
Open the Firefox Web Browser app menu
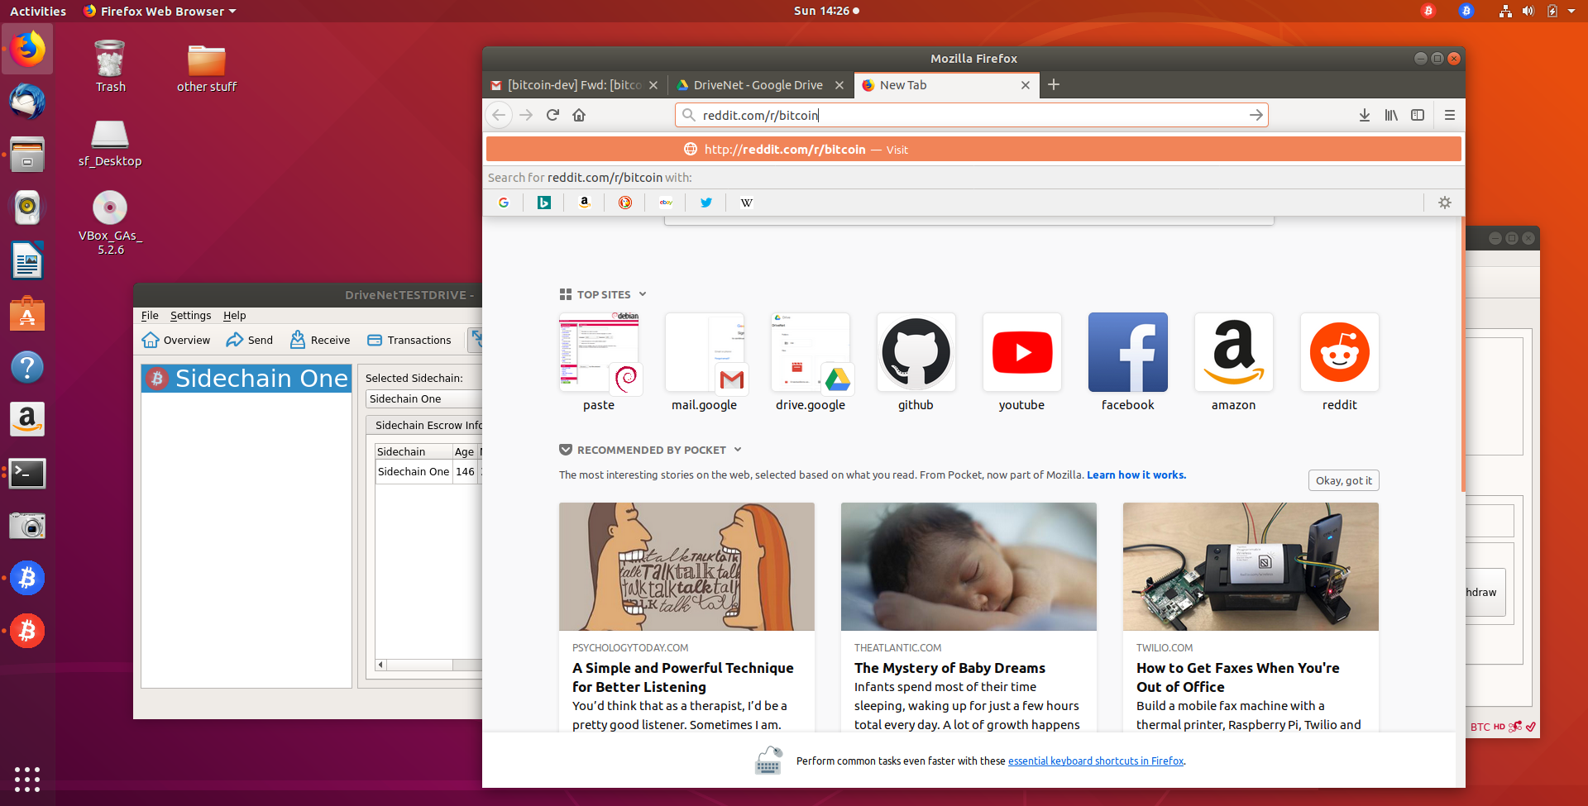160,11
